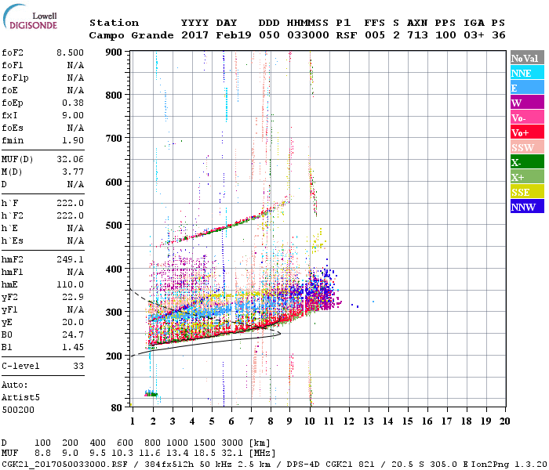Select the Artist5 auto-scaling label

[x=20, y=398]
